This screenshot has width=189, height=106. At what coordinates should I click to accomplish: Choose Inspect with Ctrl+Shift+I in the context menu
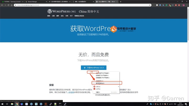tap(106, 92)
